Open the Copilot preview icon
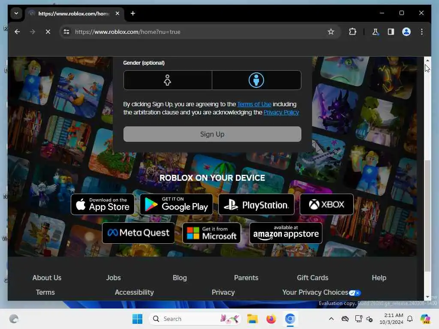This screenshot has width=439, height=329. click(x=425, y=319)
